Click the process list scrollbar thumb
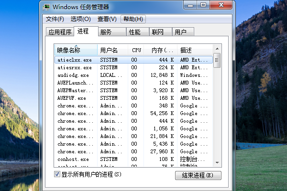287x191 pixels. 217,60
